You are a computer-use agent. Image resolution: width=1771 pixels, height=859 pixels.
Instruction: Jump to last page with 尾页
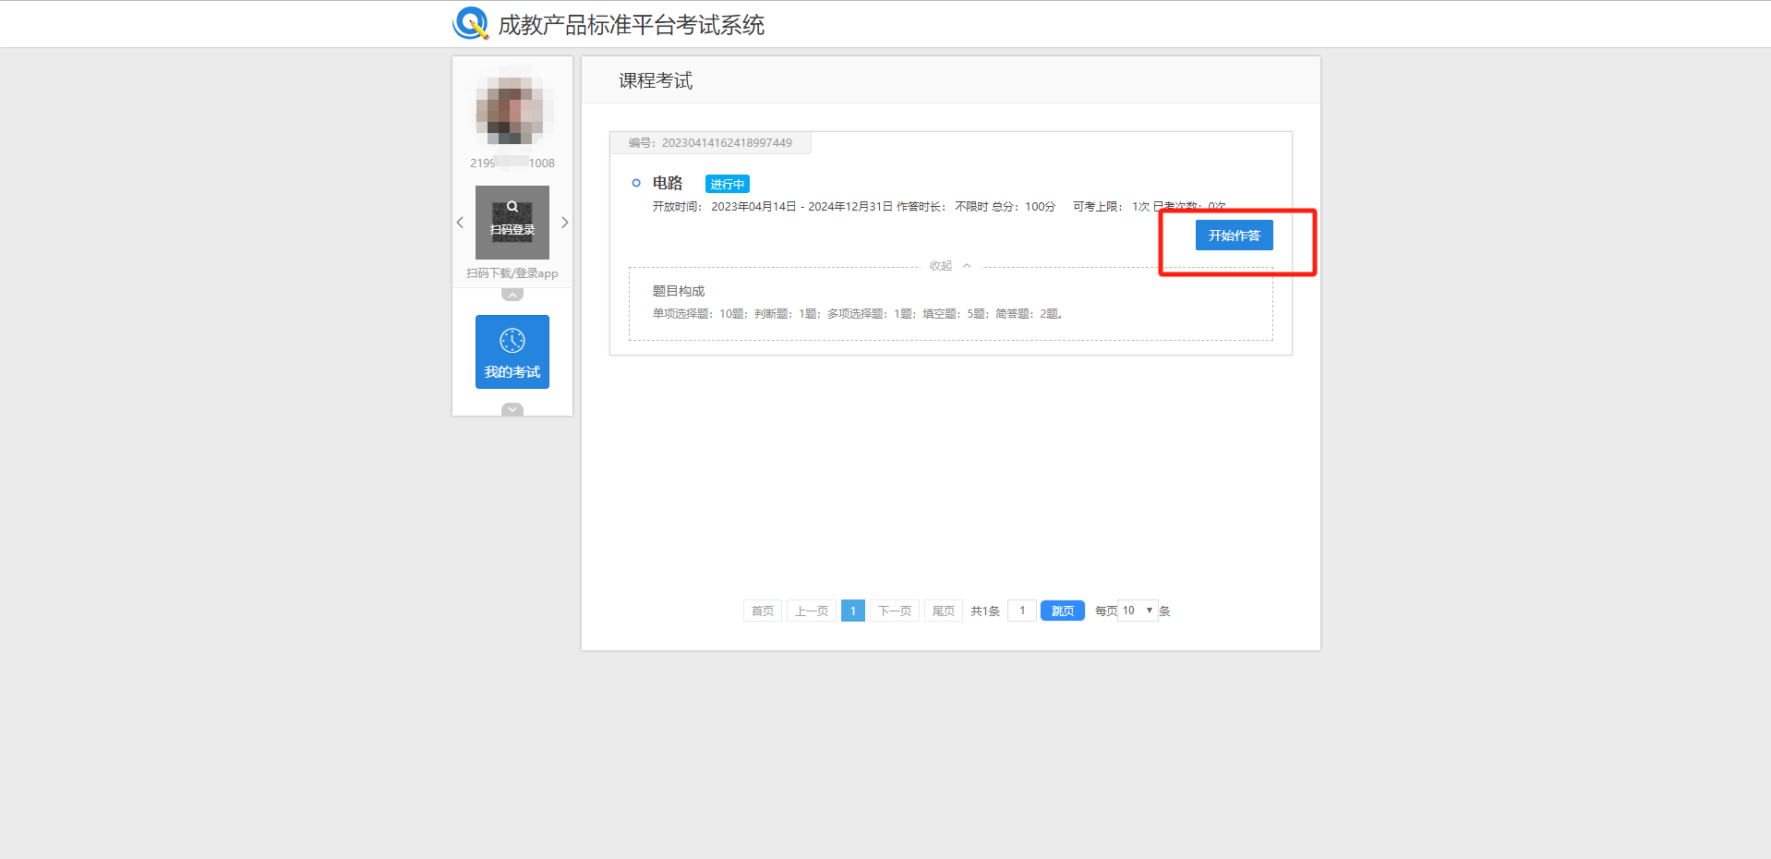[943, 611]
